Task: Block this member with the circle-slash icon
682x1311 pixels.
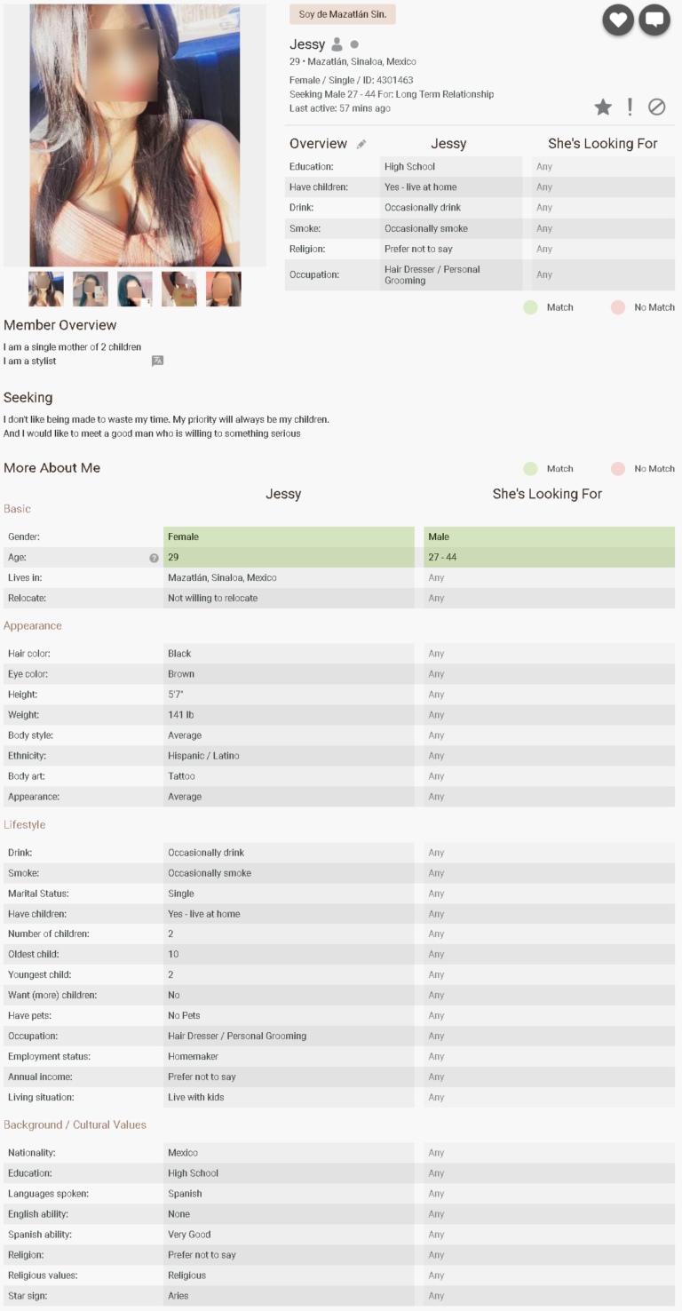Action: (657, 107)
